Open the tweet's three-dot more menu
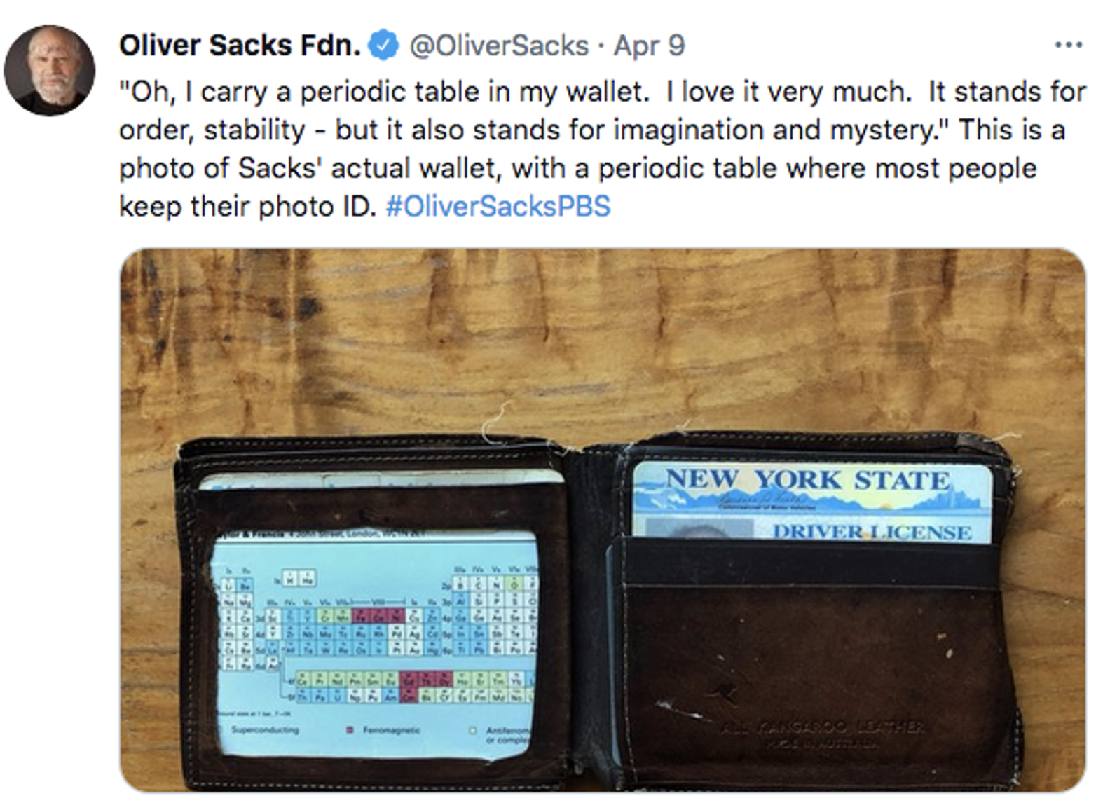 point(1068,46)
